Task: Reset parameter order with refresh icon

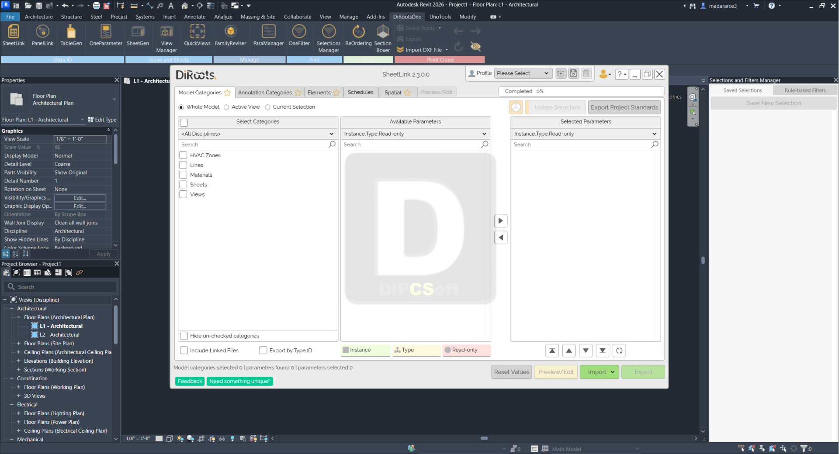Action: (x=619, y=351)
